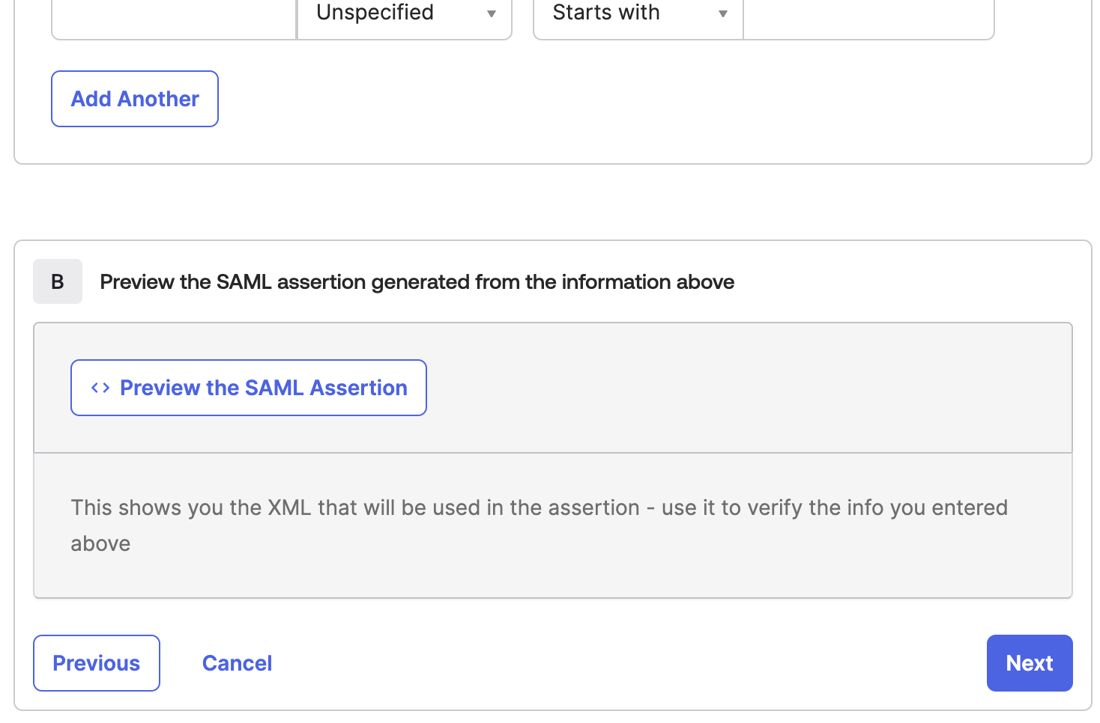This screenshot has height=723, width=1100.
Task: Click the Cancel link
Action: tap(237, 663)
